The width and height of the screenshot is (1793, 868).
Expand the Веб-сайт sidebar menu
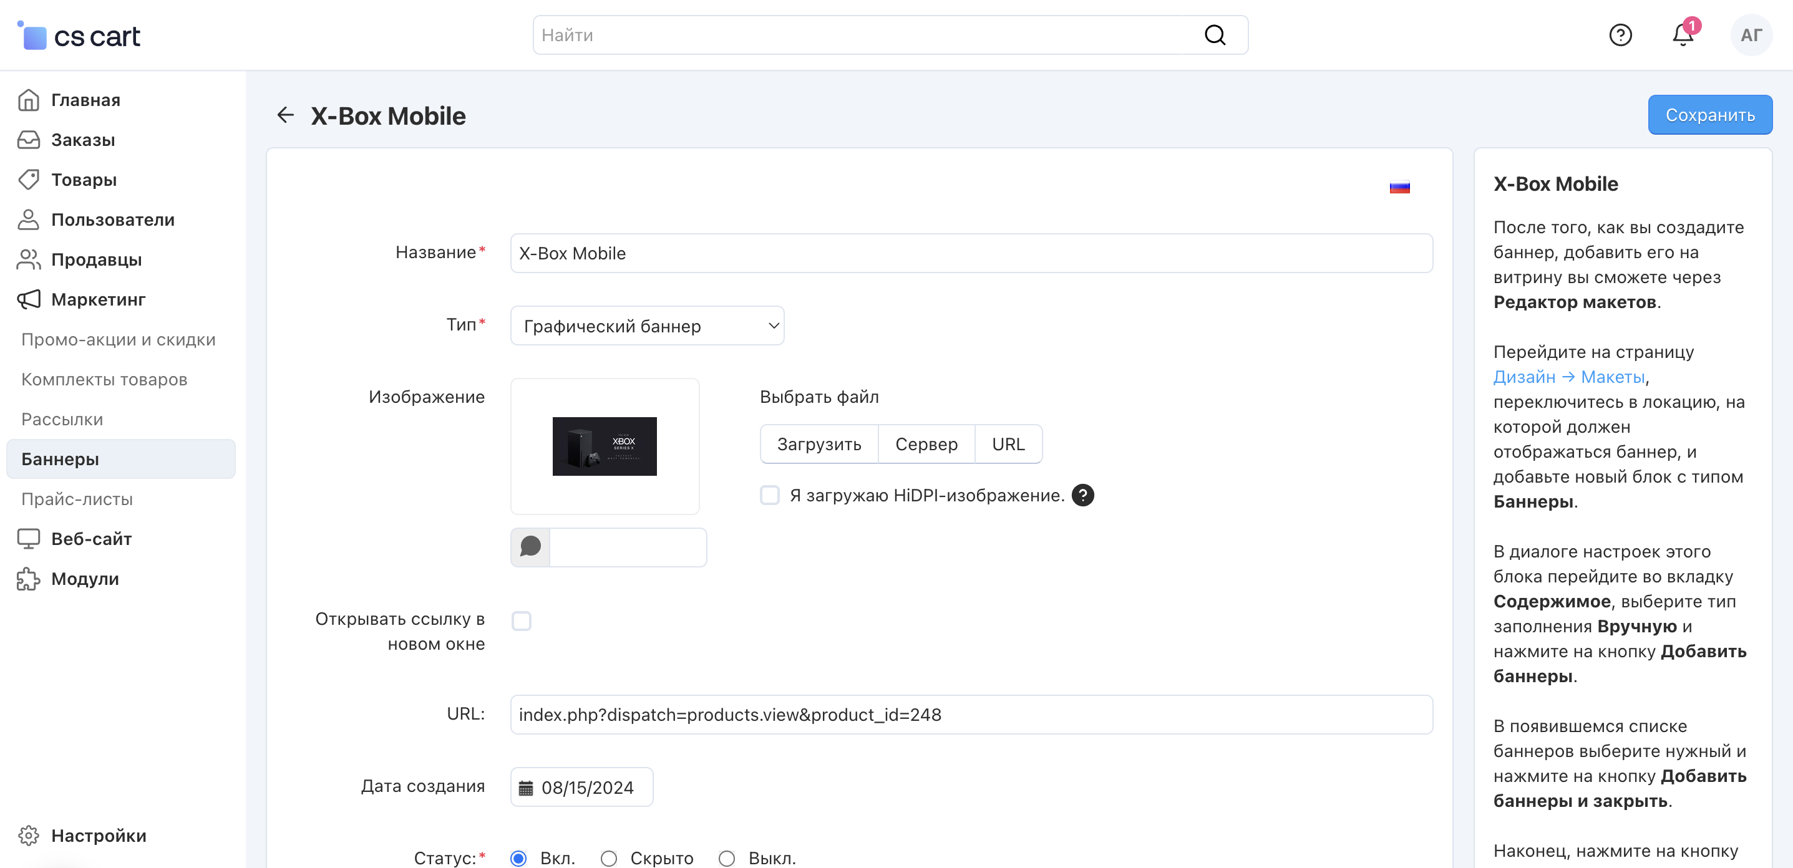pyautogui.click(x=91, y=538)
